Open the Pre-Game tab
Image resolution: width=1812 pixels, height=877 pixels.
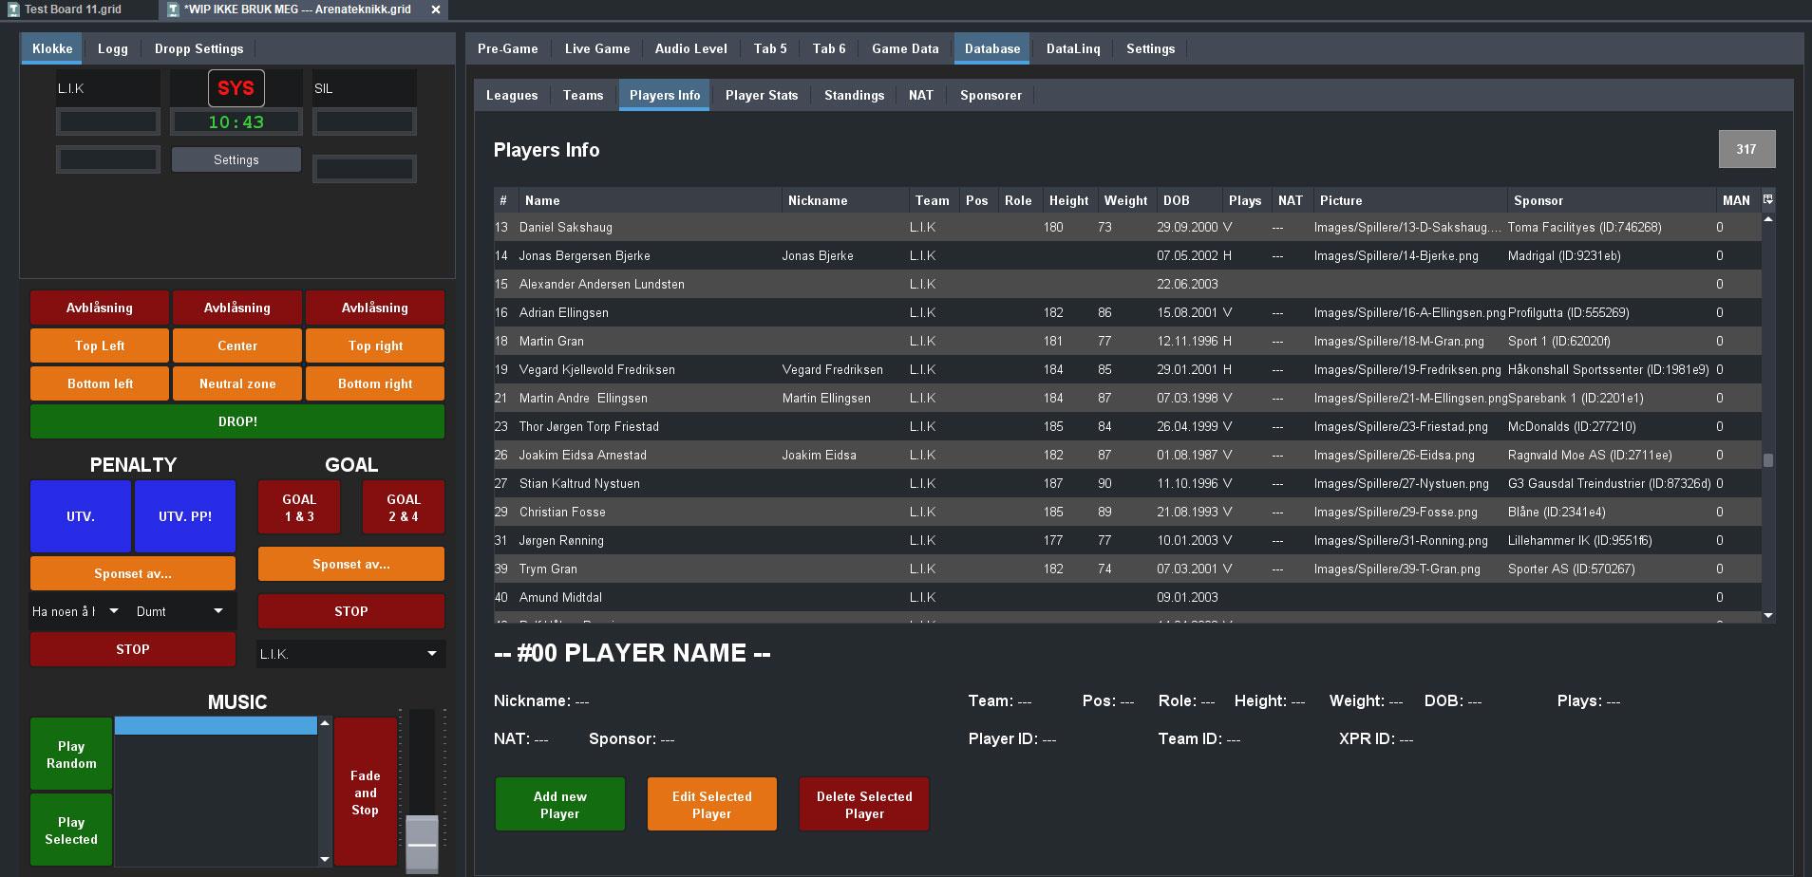pos(507,48)
